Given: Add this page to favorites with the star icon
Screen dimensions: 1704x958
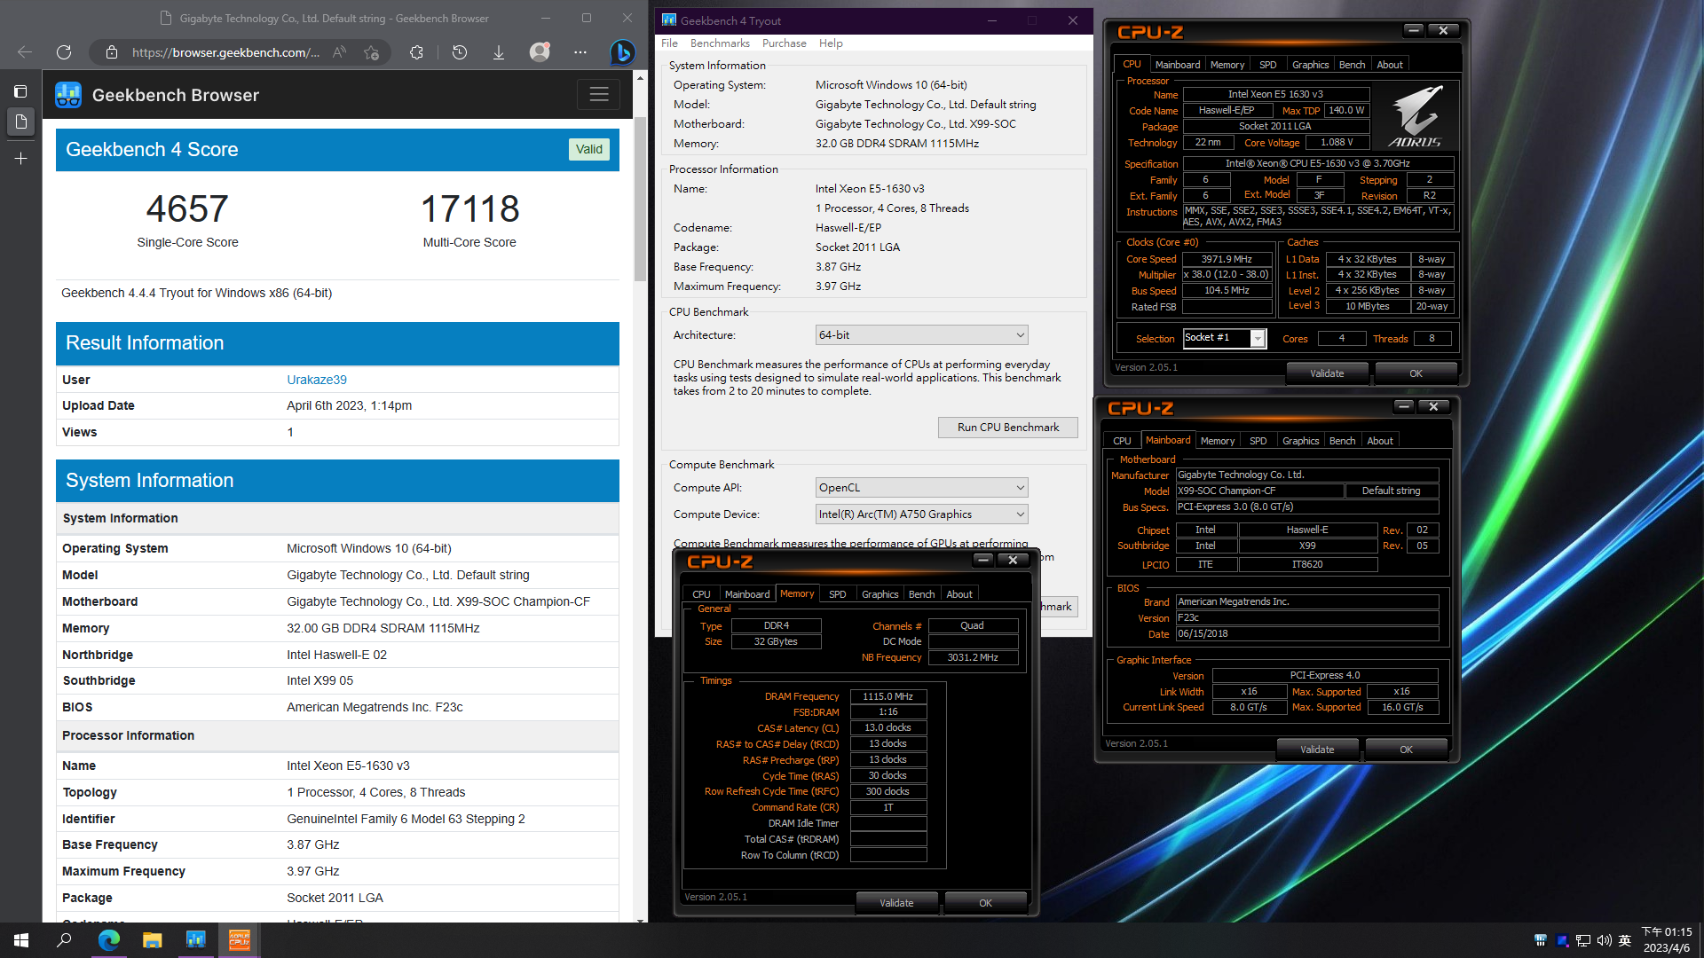Looking at the screenshot, I should (371, 52).
